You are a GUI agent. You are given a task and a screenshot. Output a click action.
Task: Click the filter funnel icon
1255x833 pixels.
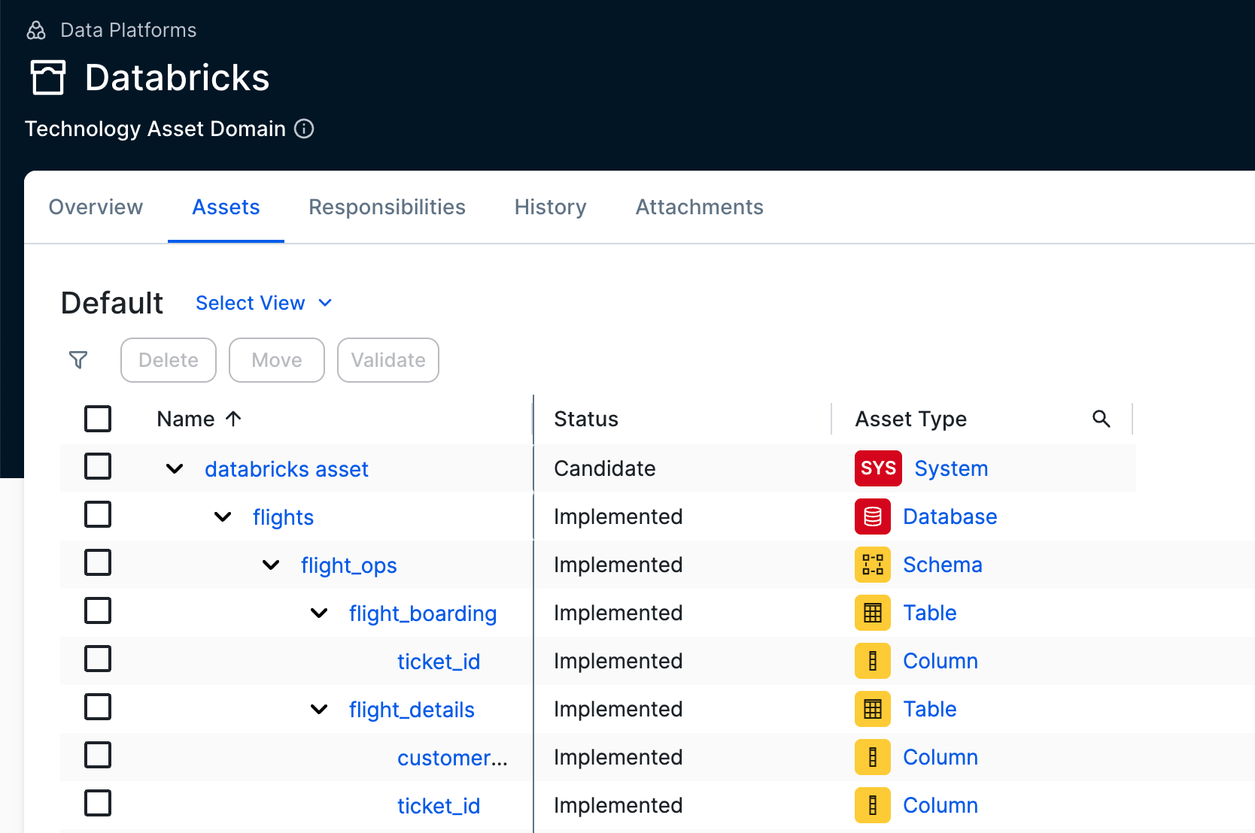tap(78, 360)
